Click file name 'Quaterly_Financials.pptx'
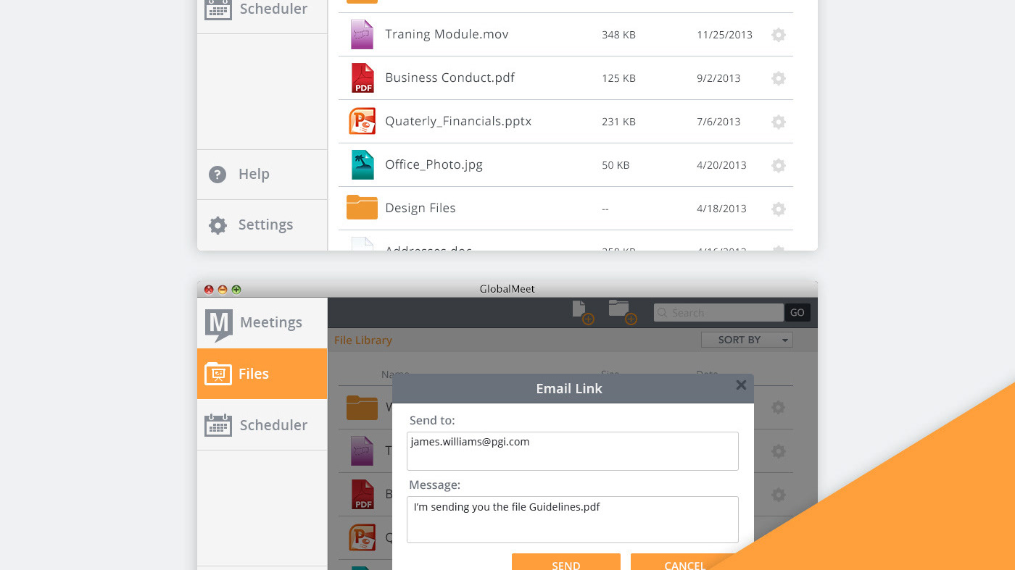The image size is (1015, 570). point(458,122)
